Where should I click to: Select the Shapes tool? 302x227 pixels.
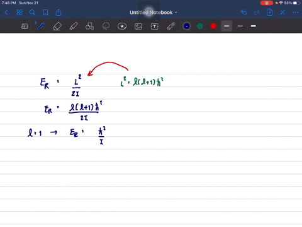(89, 26)
